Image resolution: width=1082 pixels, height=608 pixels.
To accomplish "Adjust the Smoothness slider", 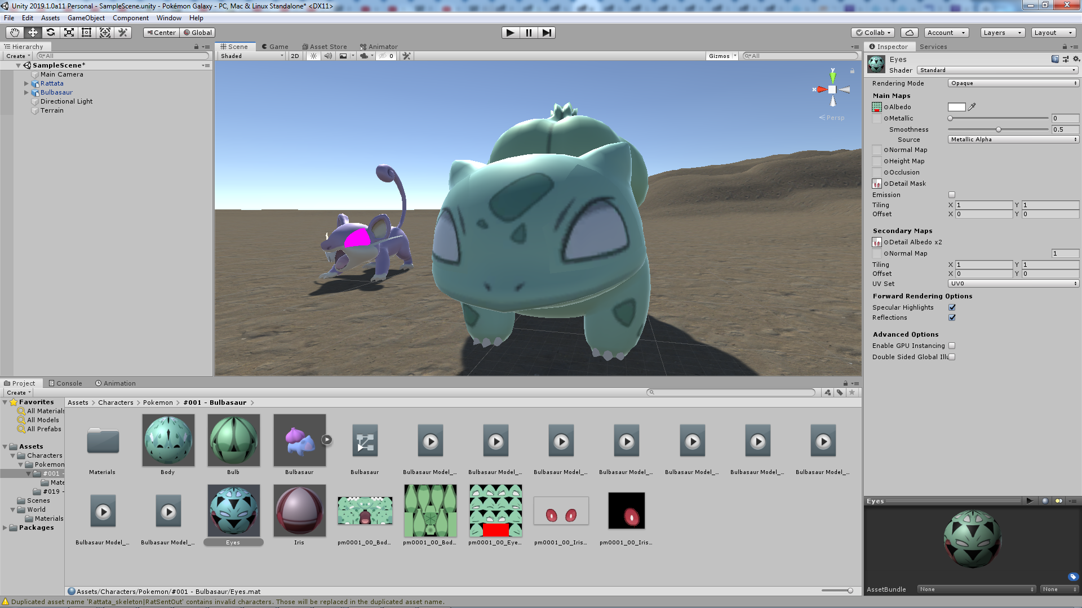I will [x=998, y=129].
